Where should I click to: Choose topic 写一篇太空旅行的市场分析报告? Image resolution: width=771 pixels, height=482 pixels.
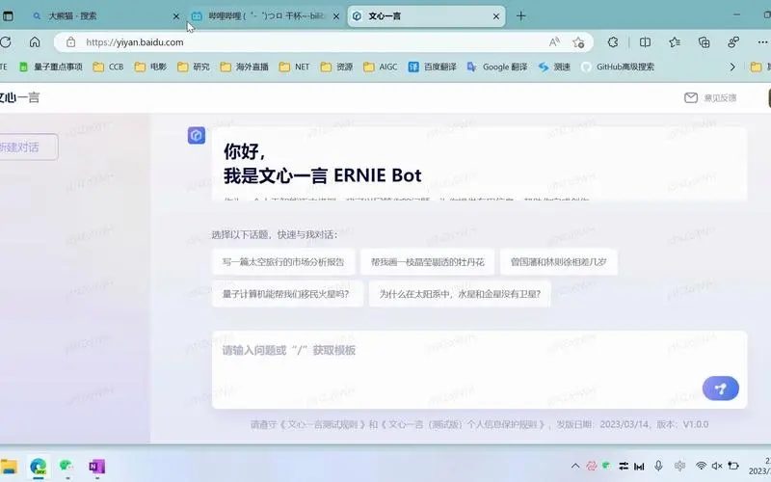point(283,262)
